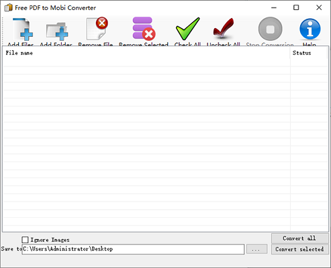Click into the Save to path field
This screenshot has width=331, height=268.
[x=133, y=249]
